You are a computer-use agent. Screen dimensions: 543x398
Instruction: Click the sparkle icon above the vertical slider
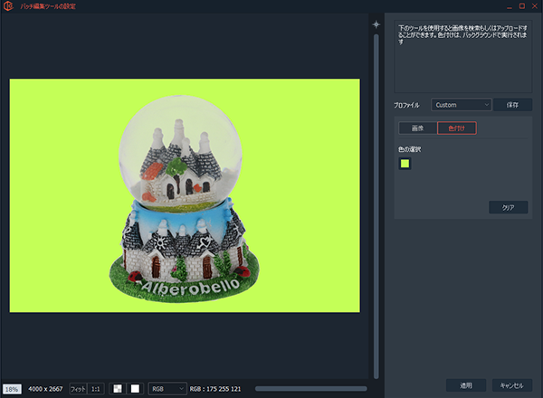[x=377, y=24]
